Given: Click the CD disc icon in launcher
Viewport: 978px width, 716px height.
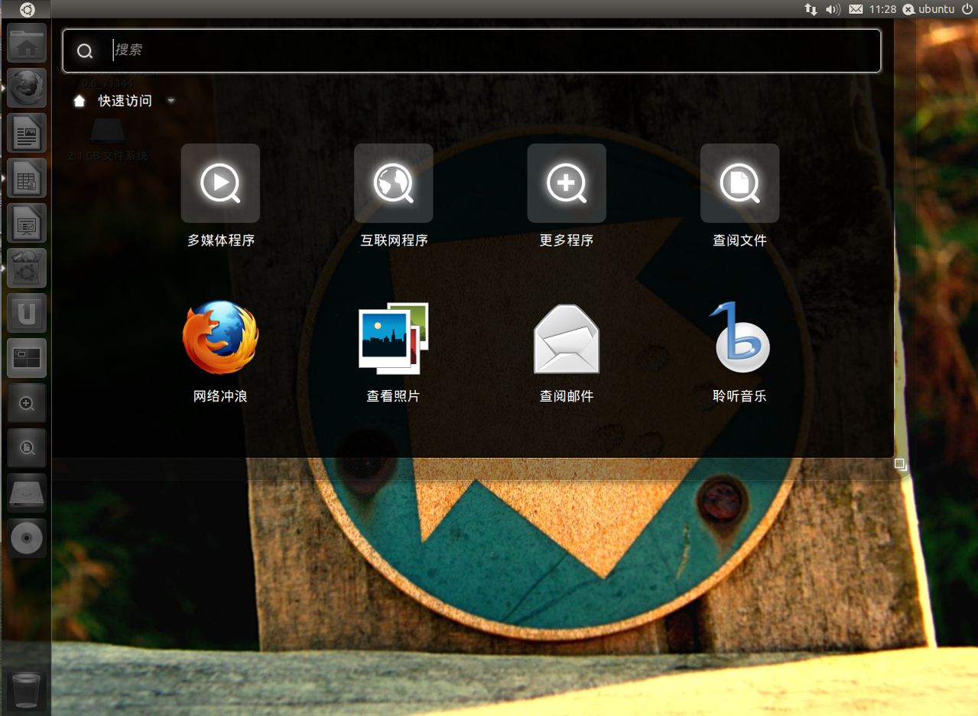Looking at the screenshot, I should (27, 539).
